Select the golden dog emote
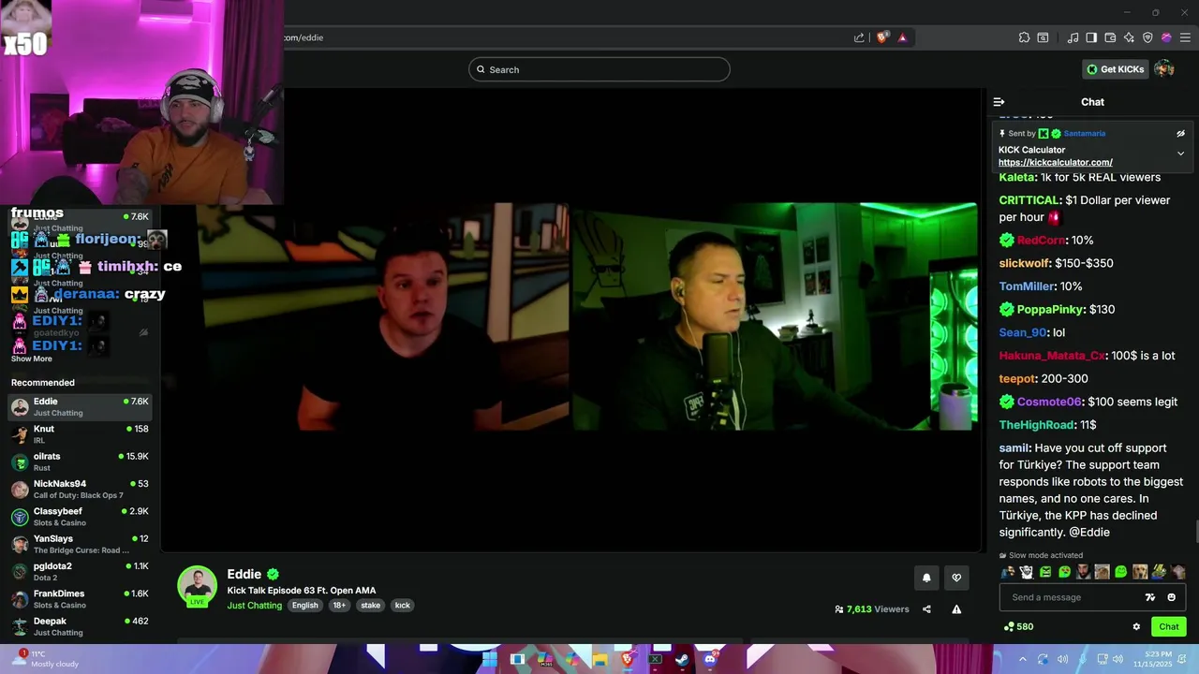Screen dimensions: 1199x674 coord(1140,572)
